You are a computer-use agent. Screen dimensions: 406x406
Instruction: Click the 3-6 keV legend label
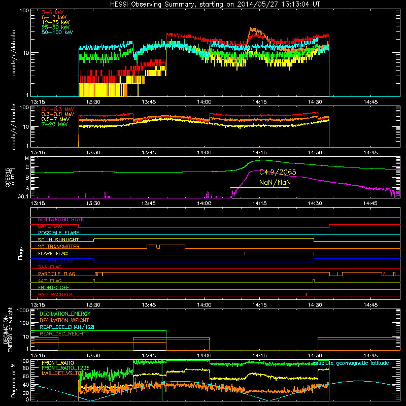coord(53,12)
